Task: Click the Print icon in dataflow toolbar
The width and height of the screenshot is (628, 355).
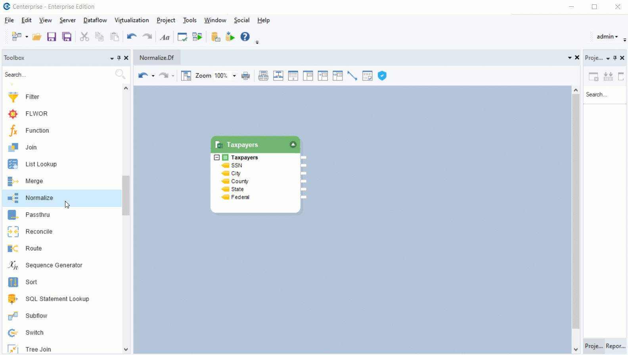Action: click(246, 76)
